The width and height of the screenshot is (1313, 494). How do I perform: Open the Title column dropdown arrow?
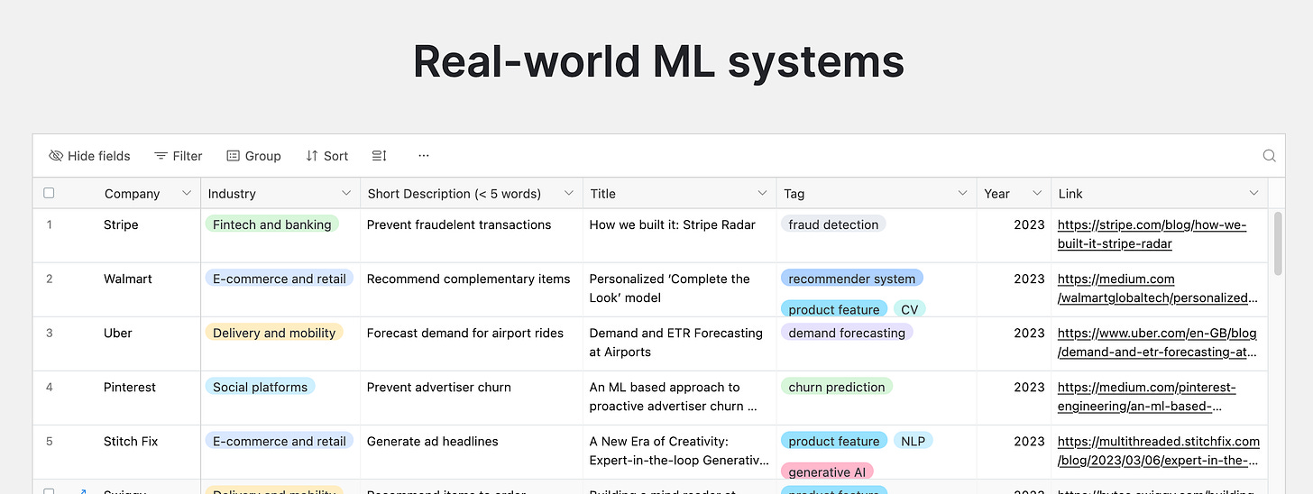pyautogui.click(x=763, y=193)
